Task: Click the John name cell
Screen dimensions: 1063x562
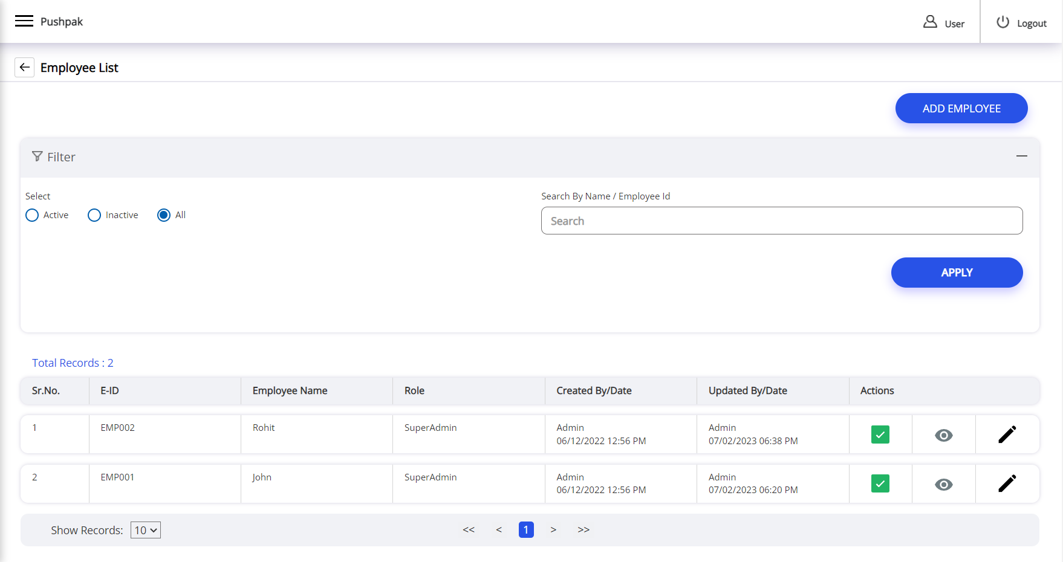Action: click(x=262, y=477)
